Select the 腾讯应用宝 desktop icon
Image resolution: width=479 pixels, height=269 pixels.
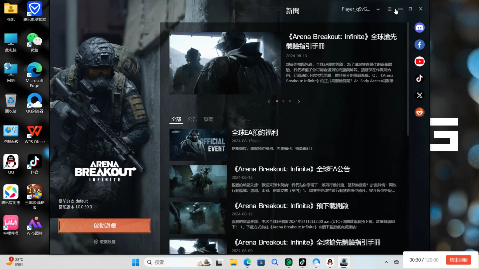click(11, 195)
